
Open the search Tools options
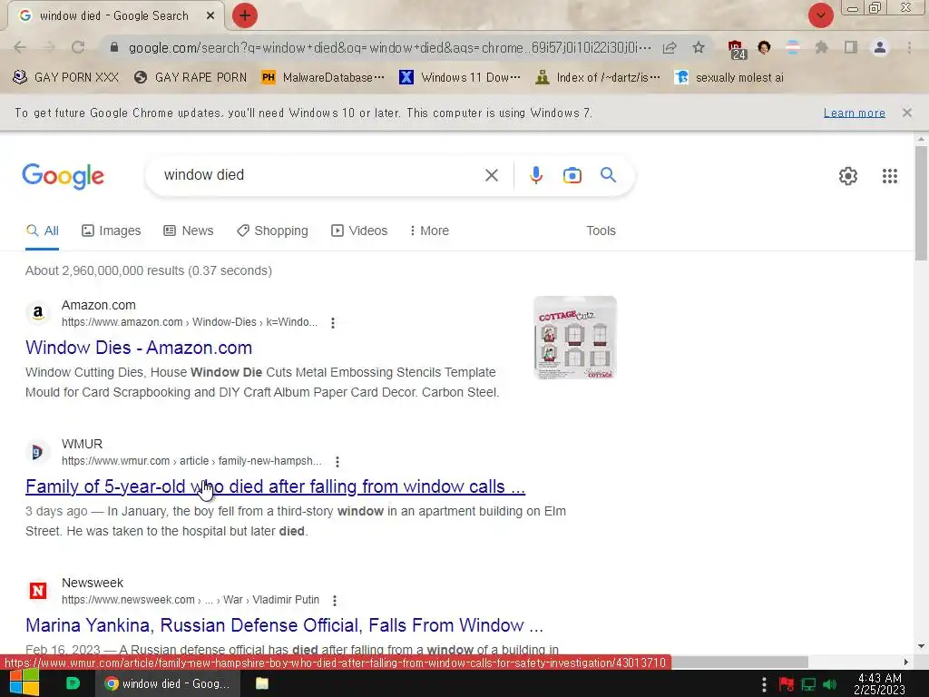(x=601, y=231)
